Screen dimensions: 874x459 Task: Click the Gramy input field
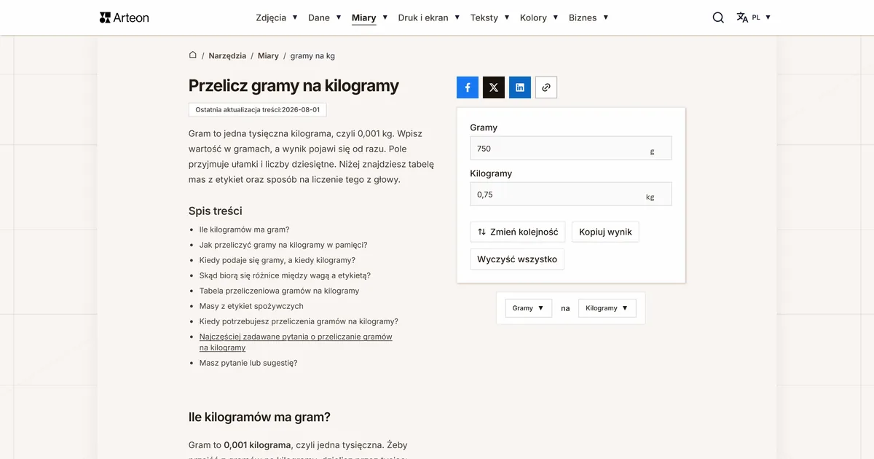571,148
